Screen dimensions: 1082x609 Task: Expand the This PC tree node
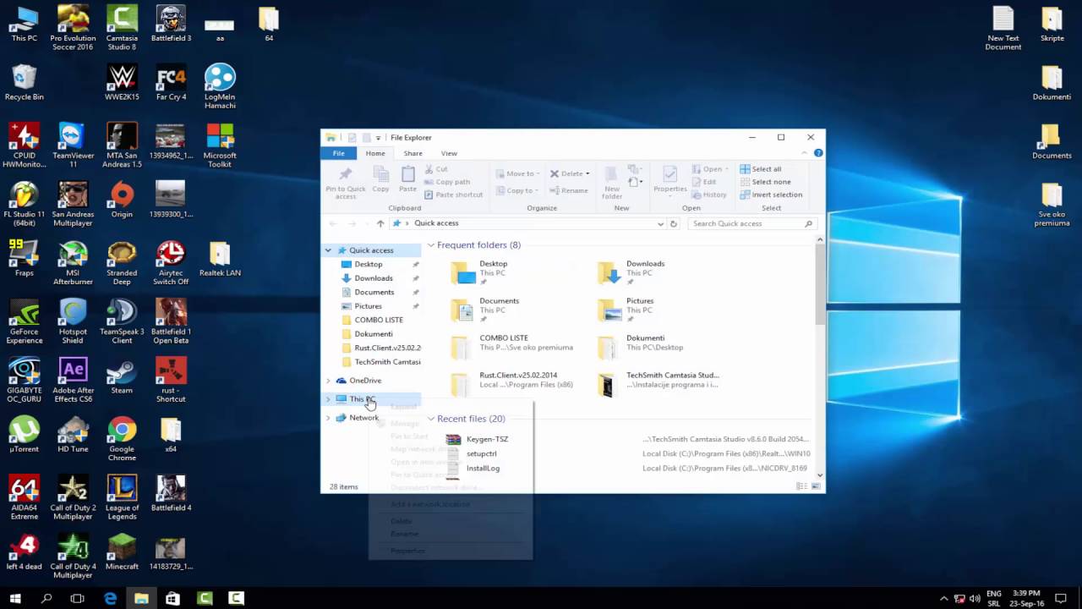click(x=328, y=399)
